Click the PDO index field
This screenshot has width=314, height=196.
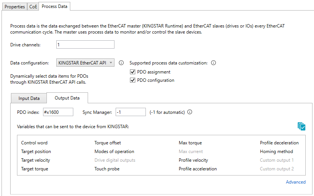58,112
